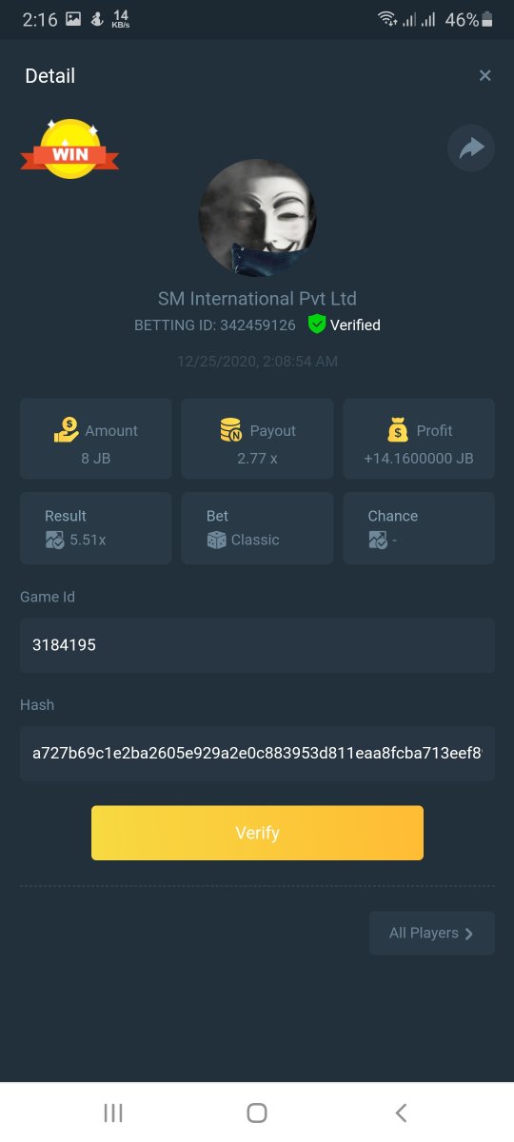This screenshot has width=514, height=1142.
Task: Tap the Result graph icon
Action: click(x=54, y=540)
